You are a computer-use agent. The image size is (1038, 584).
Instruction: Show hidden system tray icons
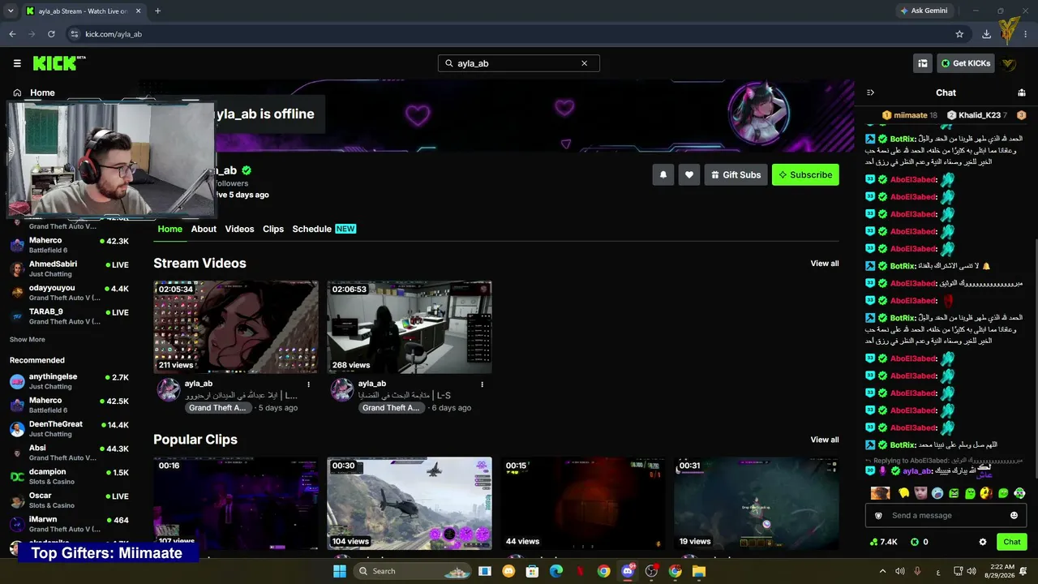click(883, 571)
